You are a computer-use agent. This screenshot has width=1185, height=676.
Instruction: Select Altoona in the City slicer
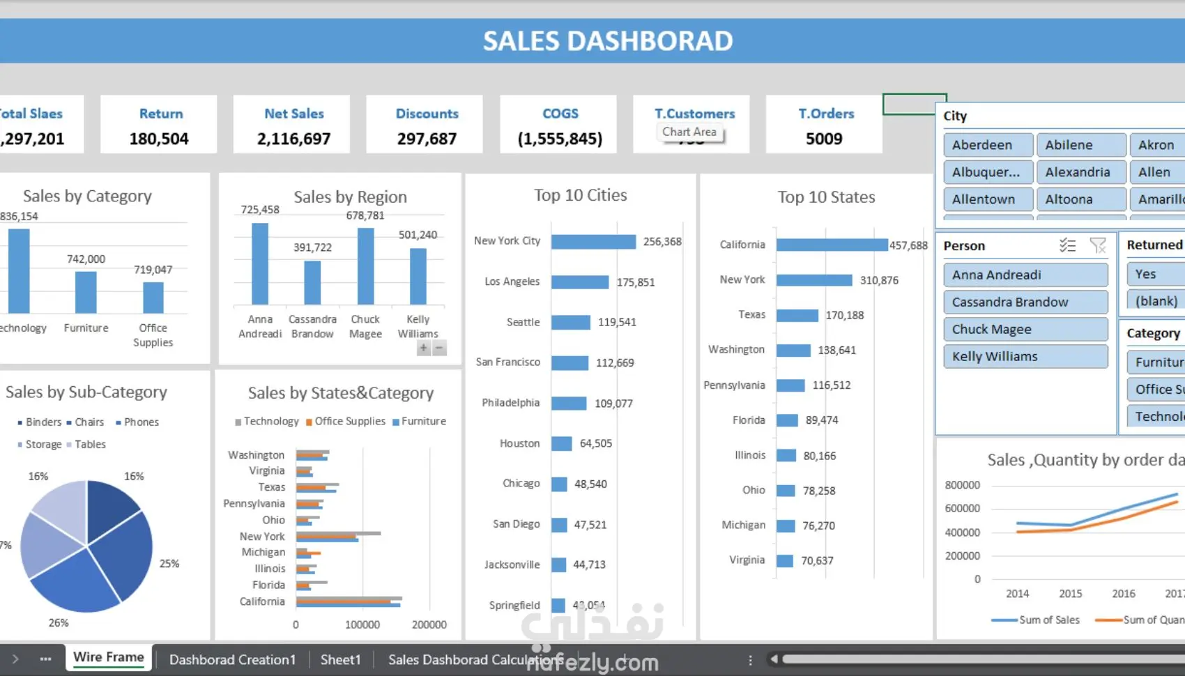tap(1081, 199)
